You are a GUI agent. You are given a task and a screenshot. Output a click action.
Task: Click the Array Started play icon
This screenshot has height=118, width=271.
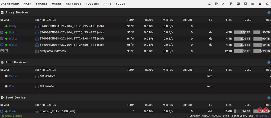coord(3,116)
